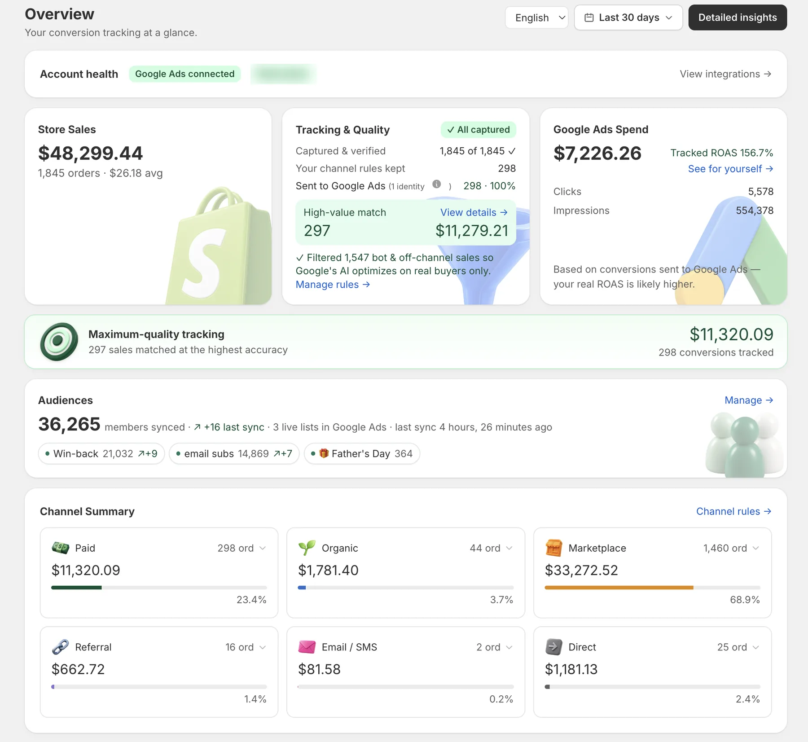Open Manage rules link

pos(333,285)
